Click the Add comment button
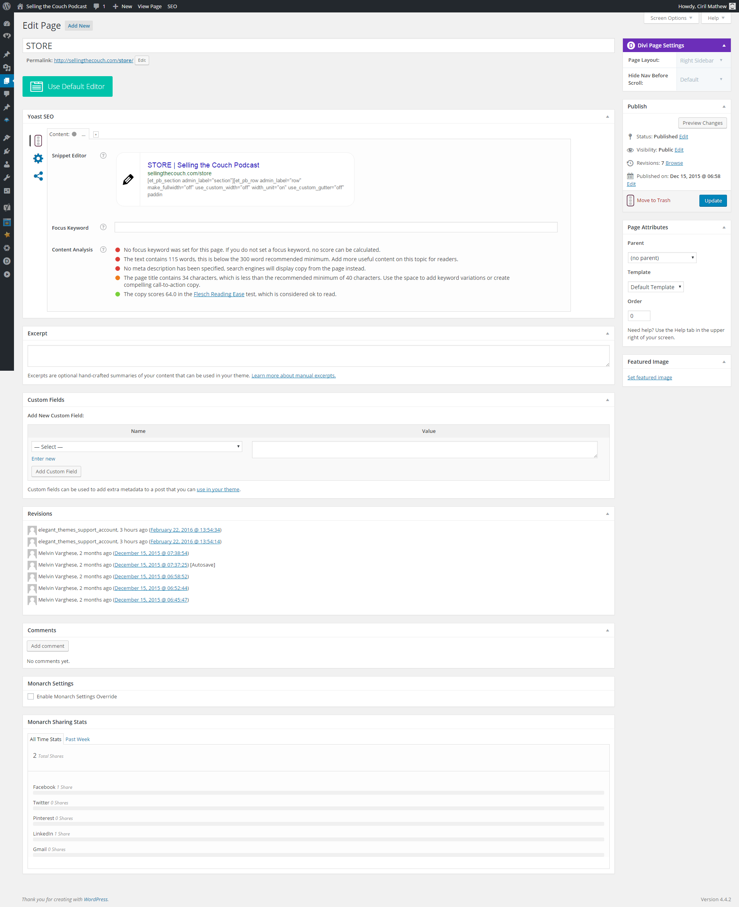Image resolution: width=739 pixels, height=907 pixels. pos(48,646)
